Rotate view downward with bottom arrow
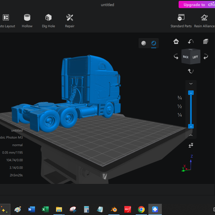The height and width of the screenshot is (215, 215). (x=191, y=71)
